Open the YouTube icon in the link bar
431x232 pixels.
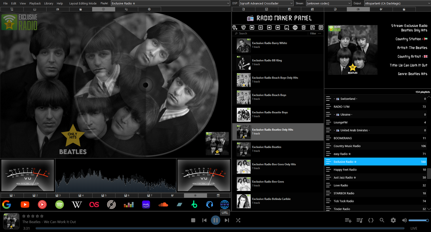click(x=25, y=204)
